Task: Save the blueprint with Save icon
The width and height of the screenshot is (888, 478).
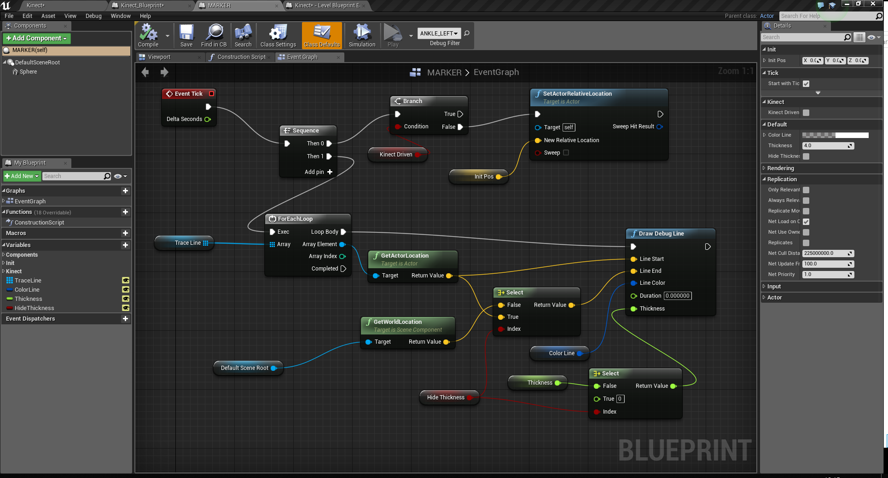Action: [x=186, y=35]
